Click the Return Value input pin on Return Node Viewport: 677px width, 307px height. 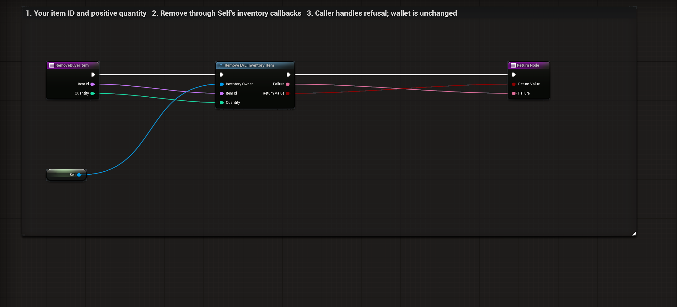514,84
